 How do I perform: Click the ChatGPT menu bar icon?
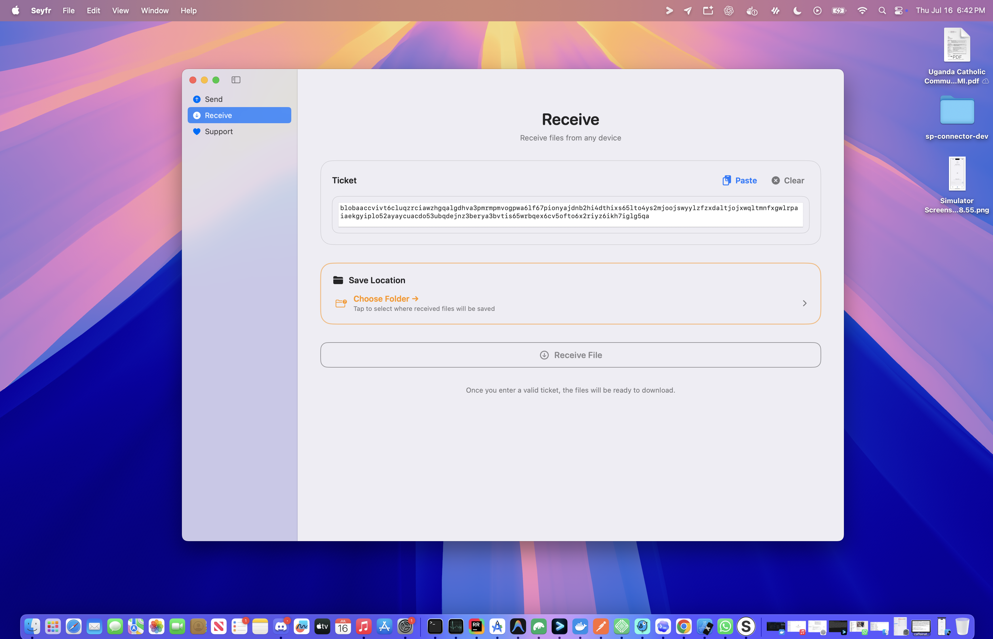coord(729,11)
